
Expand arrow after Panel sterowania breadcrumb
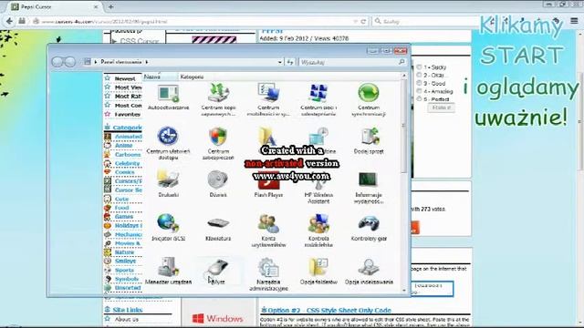click(147, 62)
